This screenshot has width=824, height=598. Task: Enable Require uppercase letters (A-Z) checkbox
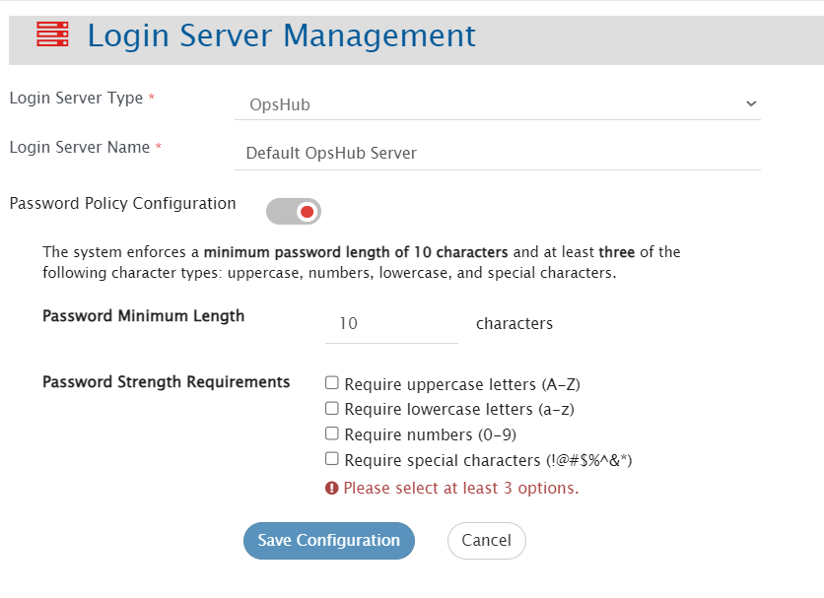[332, 383]
